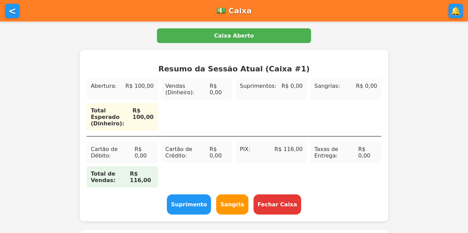This screenshot has height=233, width=468.
Task: Select the Cartão de Crédito summary card
Action: click(197, 152)
